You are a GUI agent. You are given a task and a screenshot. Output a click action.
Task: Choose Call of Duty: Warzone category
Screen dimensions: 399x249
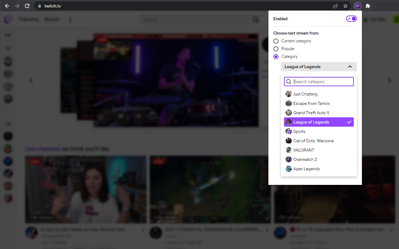point(319,141)
